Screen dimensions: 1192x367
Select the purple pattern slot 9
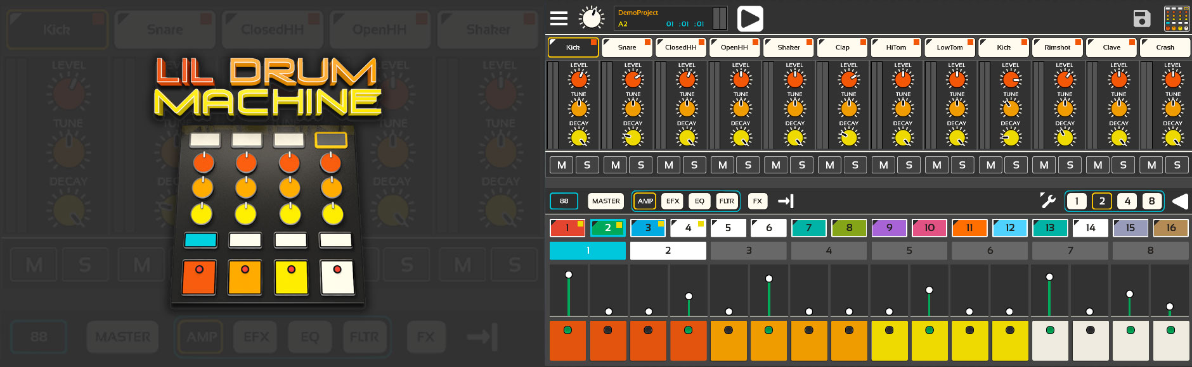coord(890,228)
